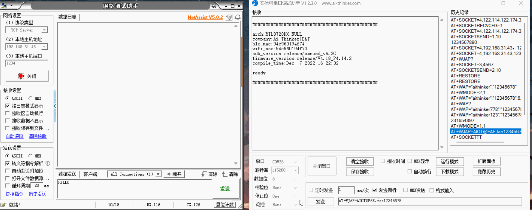This screenshot has width=532, height=210.
Task: Clear the send area with the down-arrow 清除
Action: (x=209, y=174)
